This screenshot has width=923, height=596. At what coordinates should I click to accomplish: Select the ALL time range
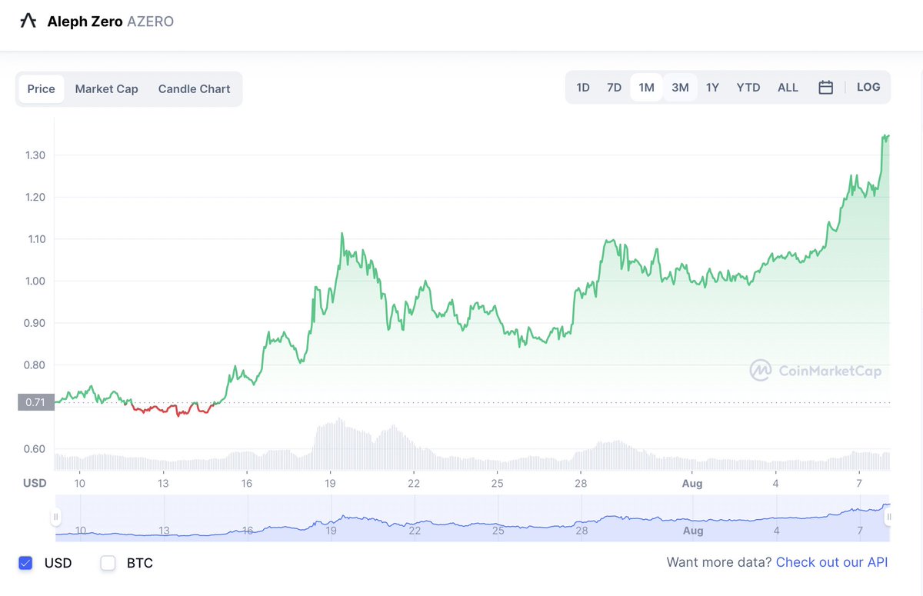click(x=788, y=87)
